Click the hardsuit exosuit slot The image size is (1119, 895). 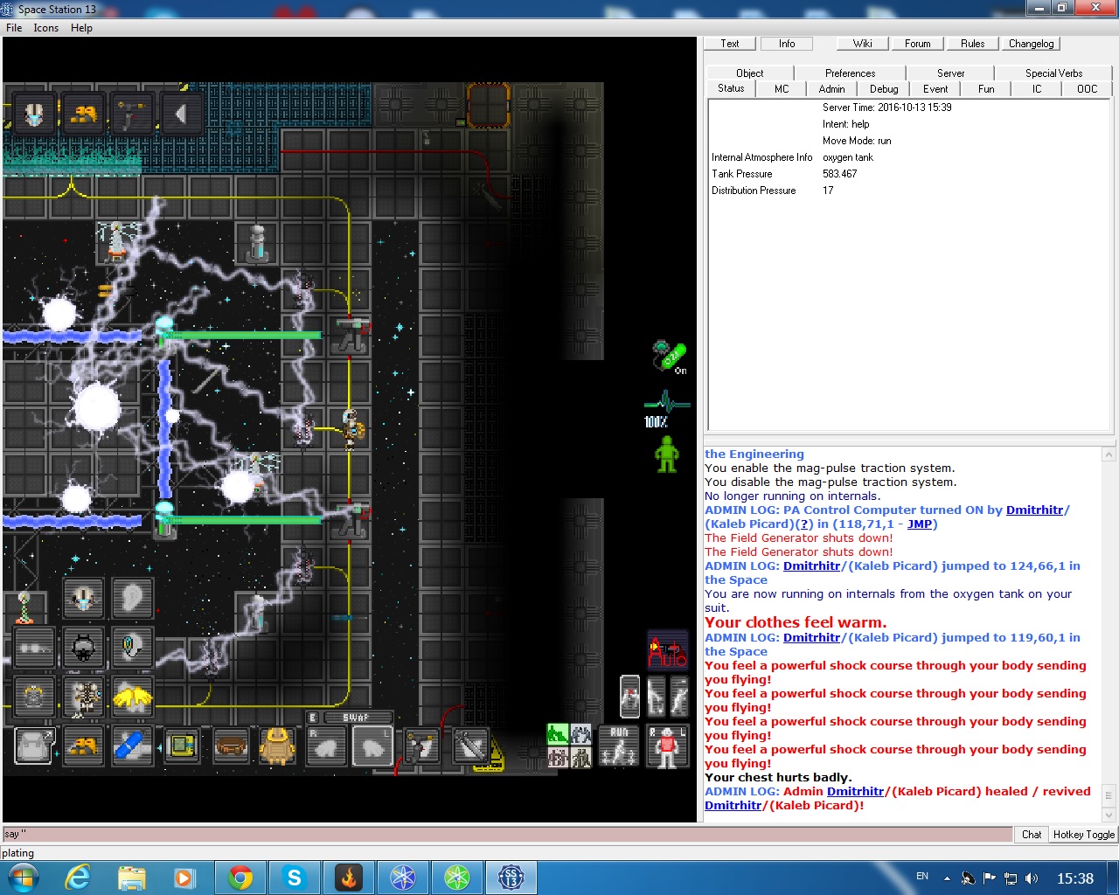pos(83,697)
